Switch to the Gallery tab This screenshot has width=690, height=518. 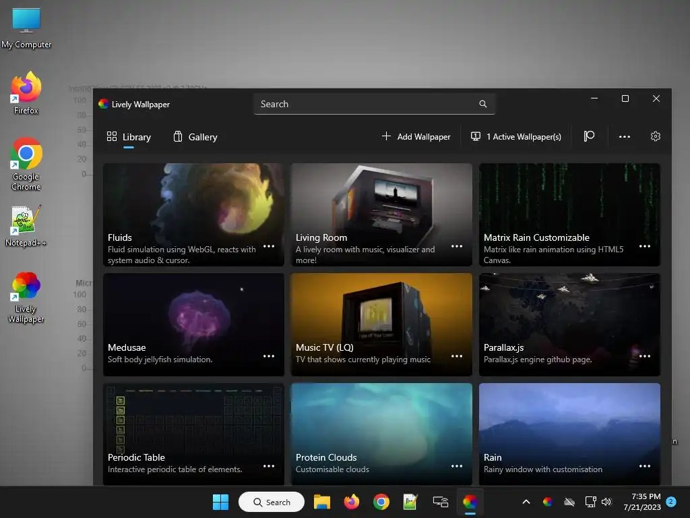tap(195, 137)
